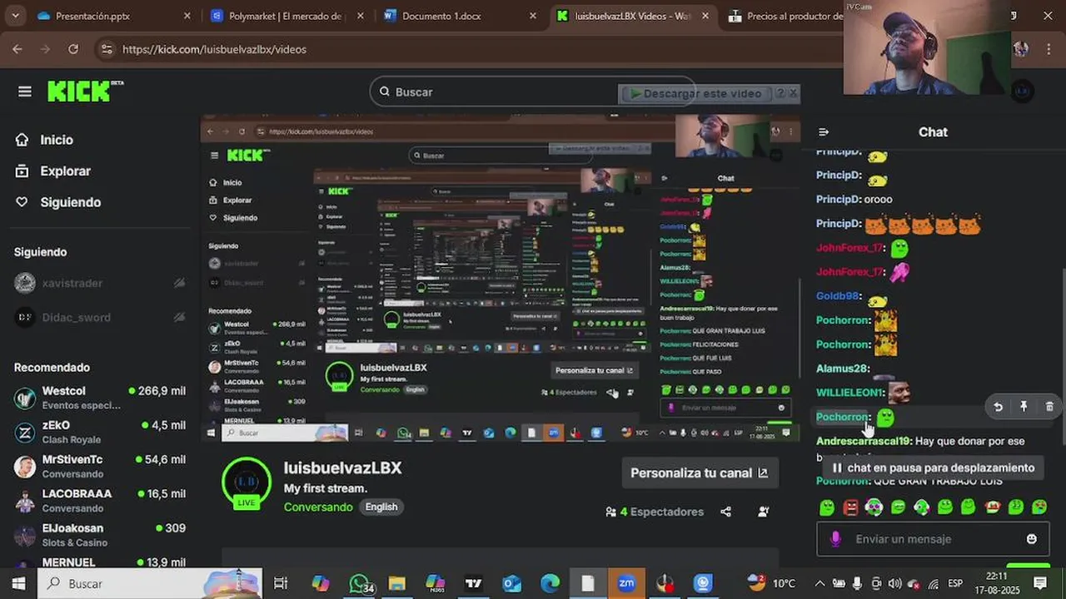1066x599 pixels.
Task: Open the Windows Start menu
Action: pyautogui.click(x=18, y=583)
